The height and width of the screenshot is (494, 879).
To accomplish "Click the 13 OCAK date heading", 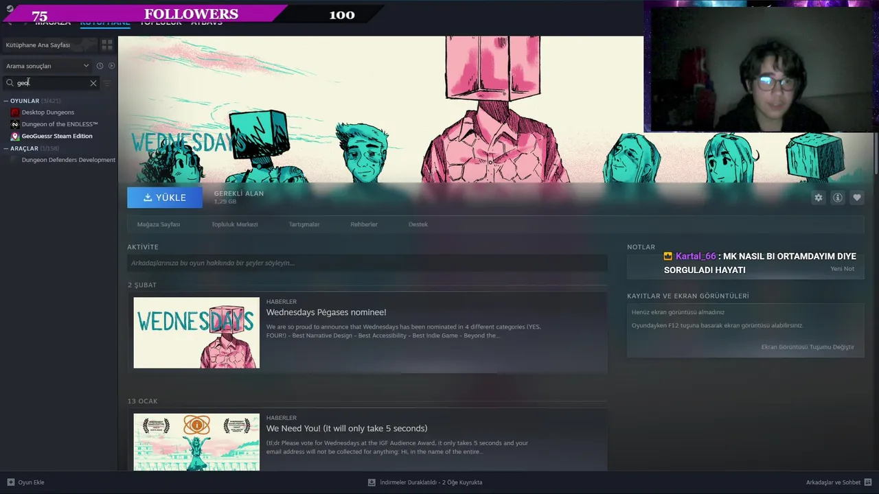I will [x=142, y=401].
